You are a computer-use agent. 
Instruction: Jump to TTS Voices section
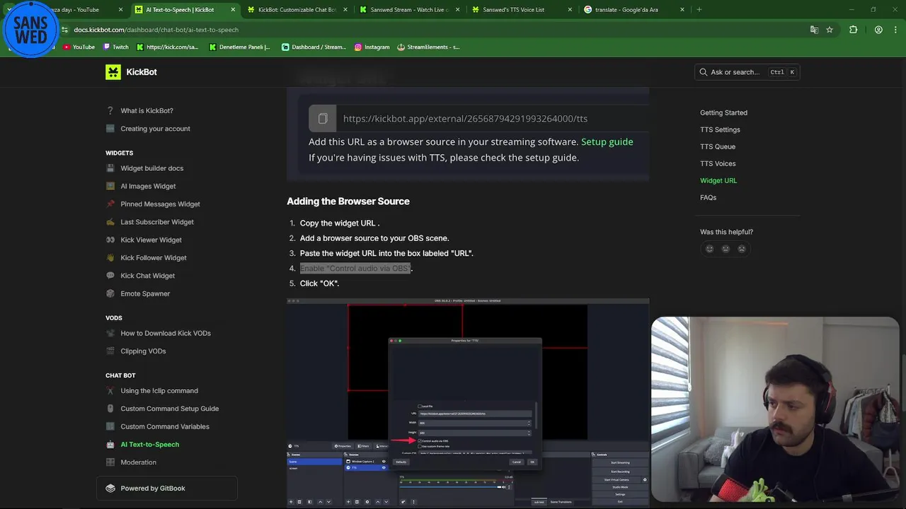(x=718, y=163)
